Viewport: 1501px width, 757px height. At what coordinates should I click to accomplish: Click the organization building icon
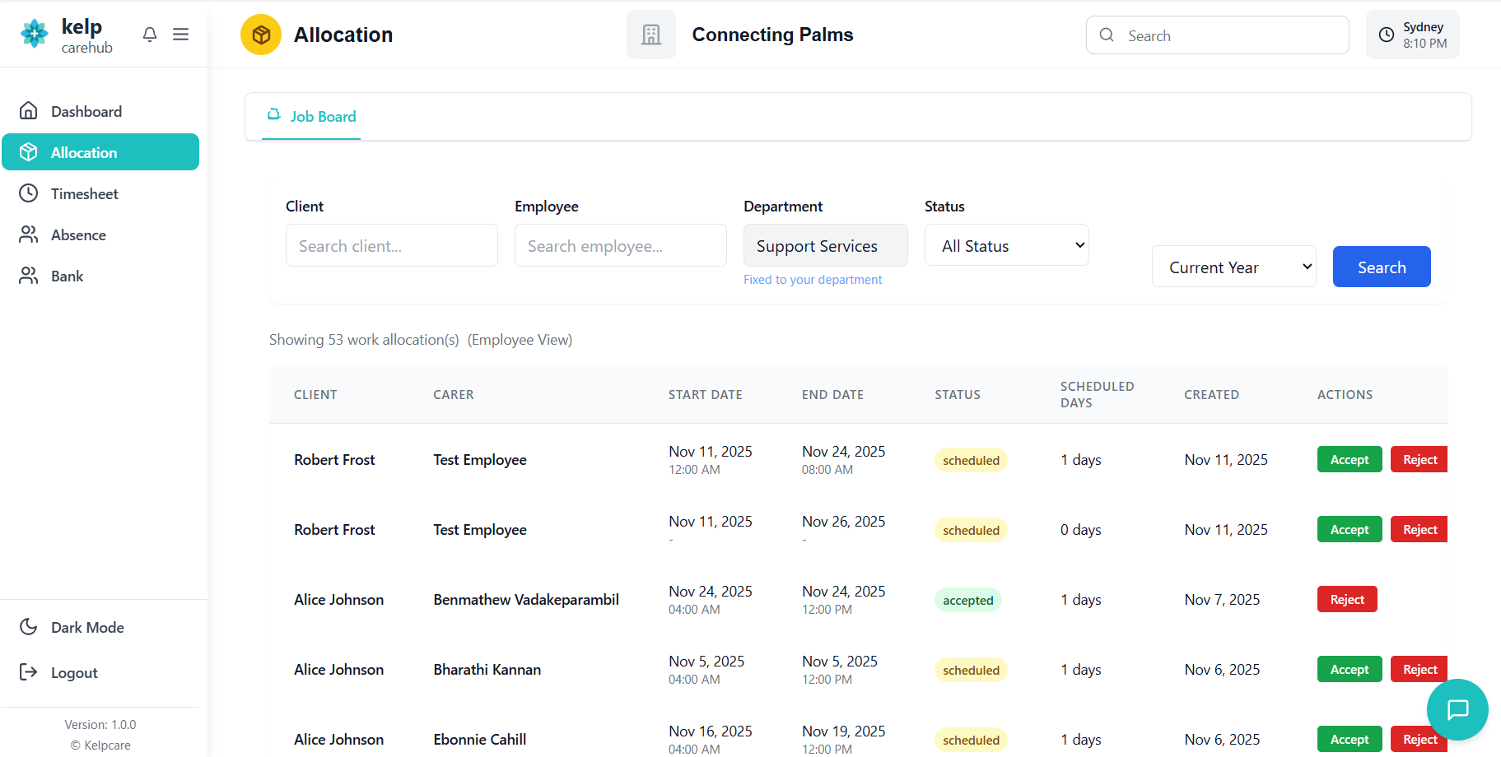pos(651,35)
